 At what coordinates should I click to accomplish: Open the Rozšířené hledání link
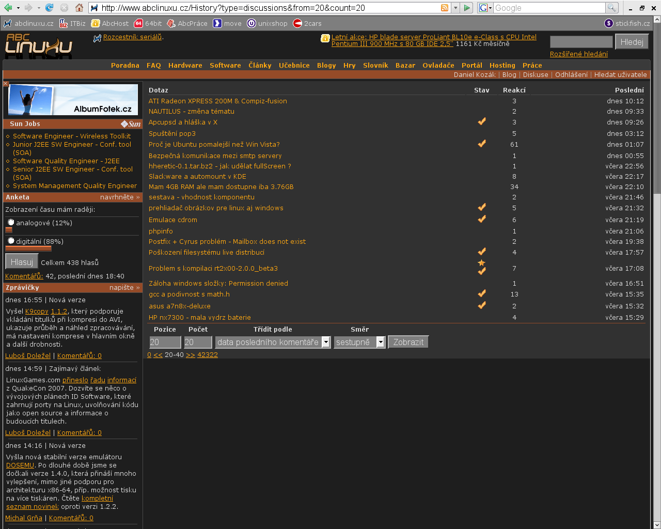[579, 54]
